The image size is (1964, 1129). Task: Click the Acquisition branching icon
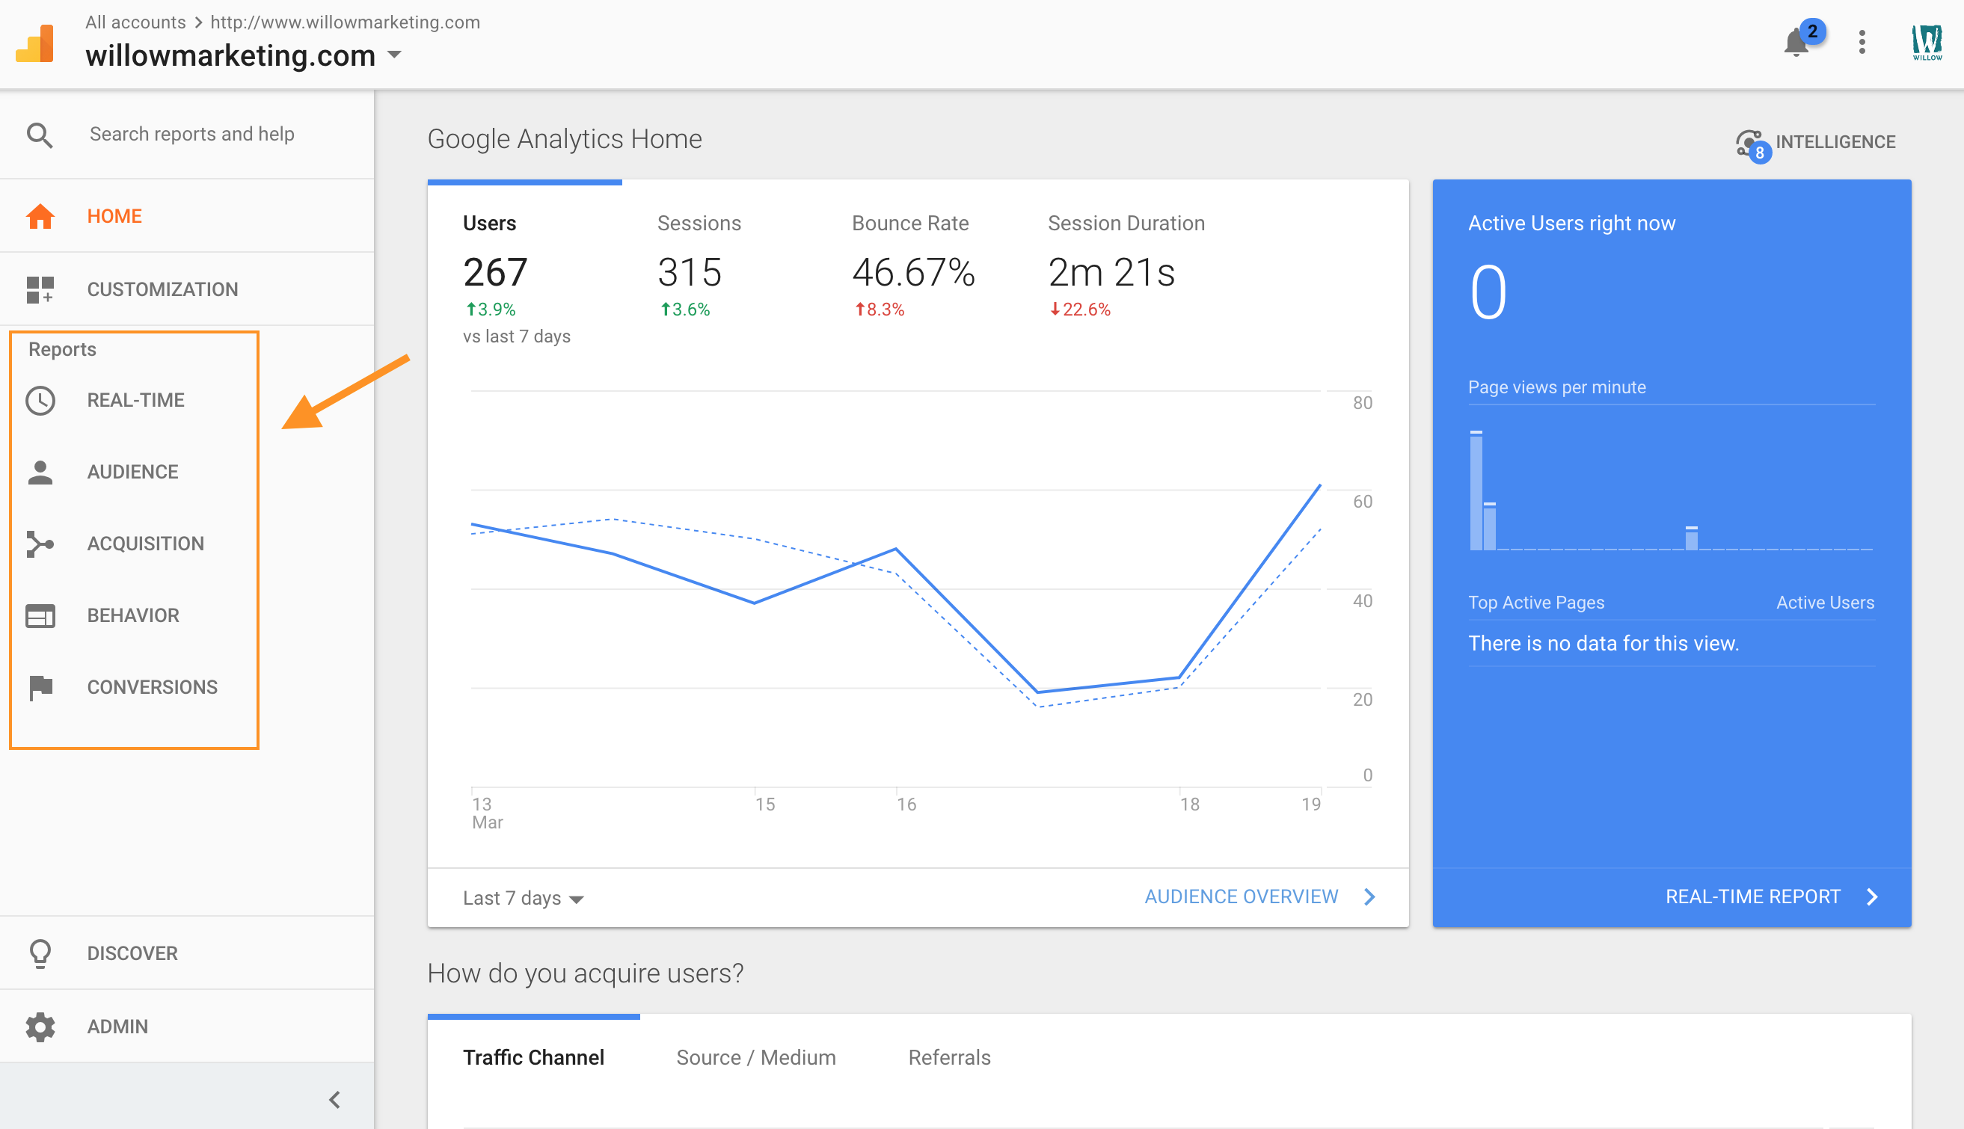(40, 544)
